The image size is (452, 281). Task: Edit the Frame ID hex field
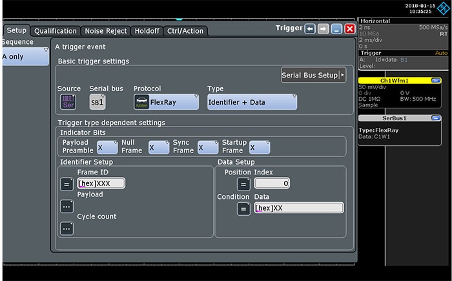point(101,183)
